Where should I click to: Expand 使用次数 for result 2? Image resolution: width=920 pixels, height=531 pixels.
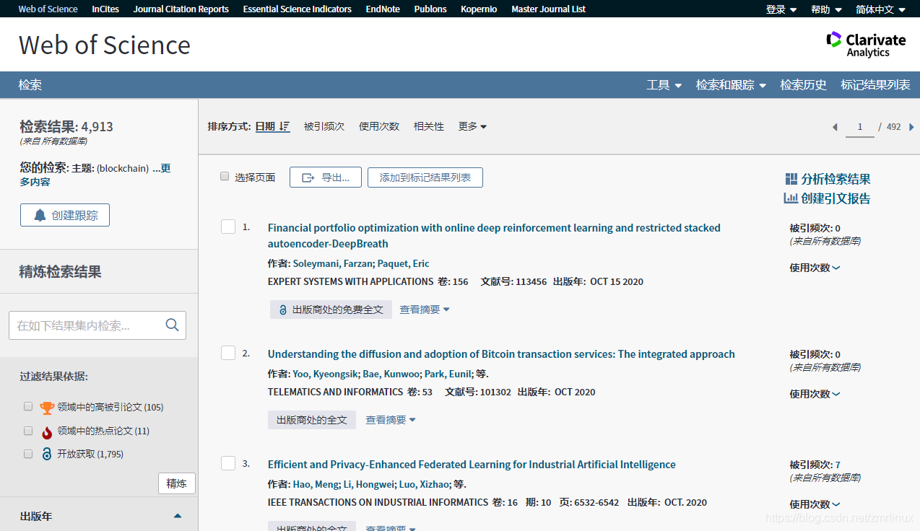[x=815, y=394]
